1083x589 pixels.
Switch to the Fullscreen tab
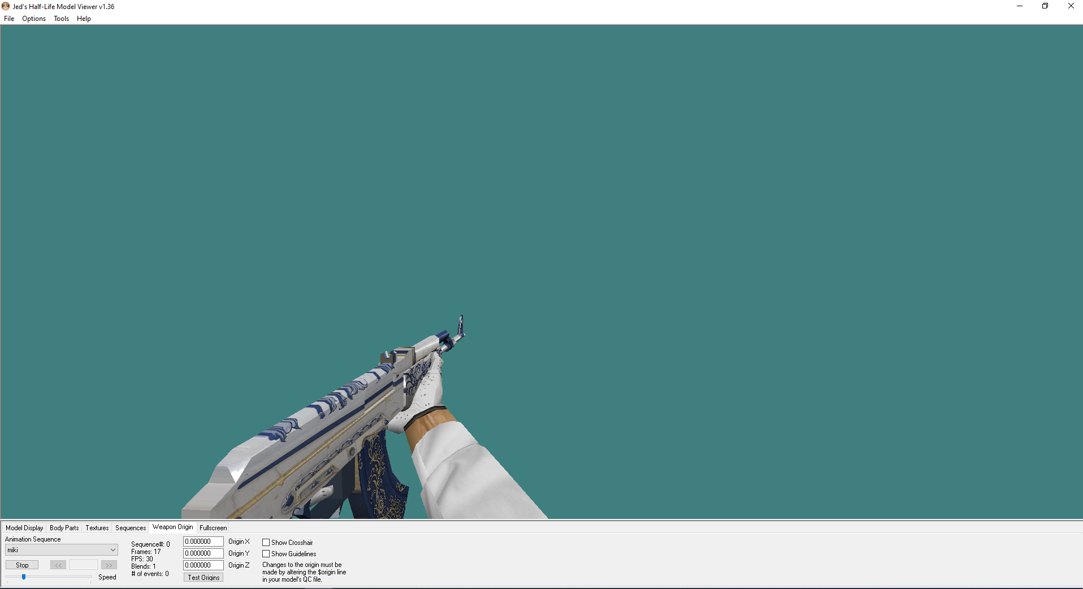[213, 528]
